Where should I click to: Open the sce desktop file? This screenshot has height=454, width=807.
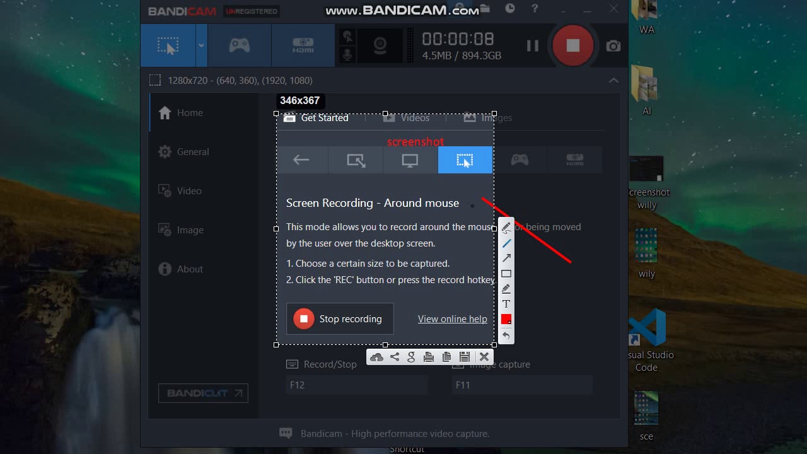[x=646, y=416]
